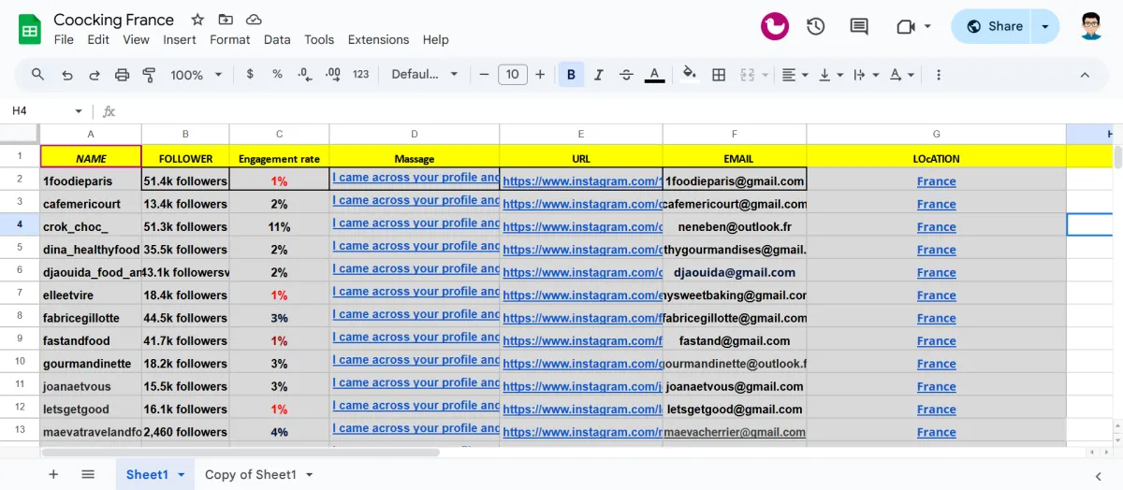Image resolution: width=1123 pixels, height=490 pixels.
Task: Undo the last action
Action: [66, 75]
